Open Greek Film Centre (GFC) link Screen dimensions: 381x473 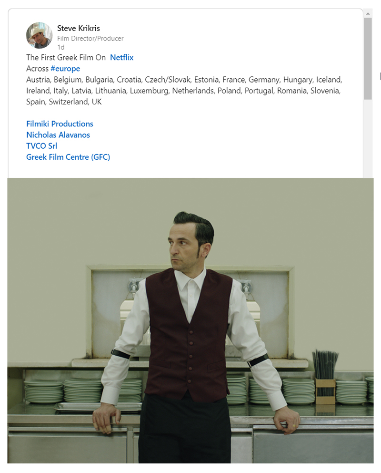[68, 157]
